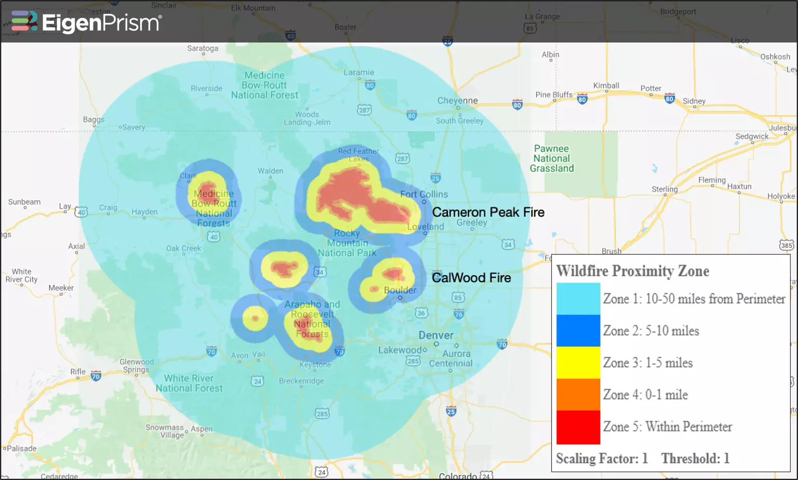Screen dimensions: 798x480
Task: Click the Wildfire Proximity Zone legend title
Action: point(633,271)
